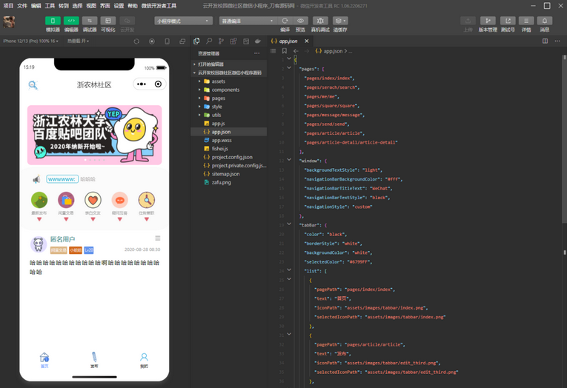Screen dimensions: 567x388
Task: Open the project.config.json file in explorer
Action: click(x=232, y=157)
